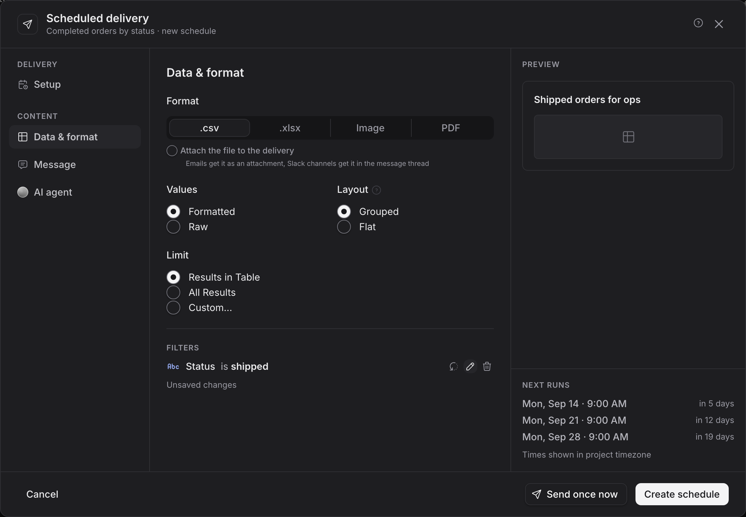Screen dimensions: 746x517
Task: Go to the AI agent section
Action: click(75, 192)
